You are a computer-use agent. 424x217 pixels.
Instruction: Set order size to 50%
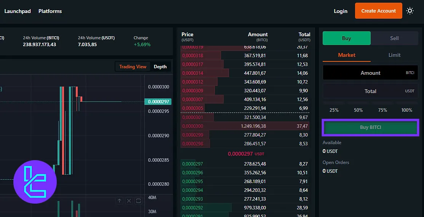point(358,110)
